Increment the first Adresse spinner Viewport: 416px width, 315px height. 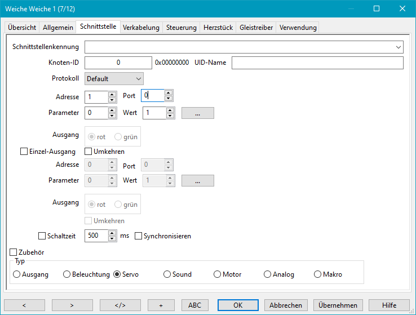pos(112,94)
